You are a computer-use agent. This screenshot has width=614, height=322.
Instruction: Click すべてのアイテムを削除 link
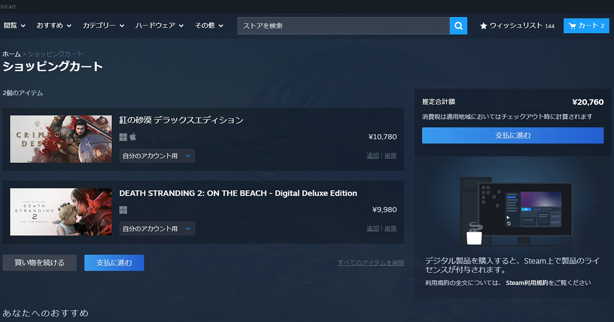click(x=370, y=263)
